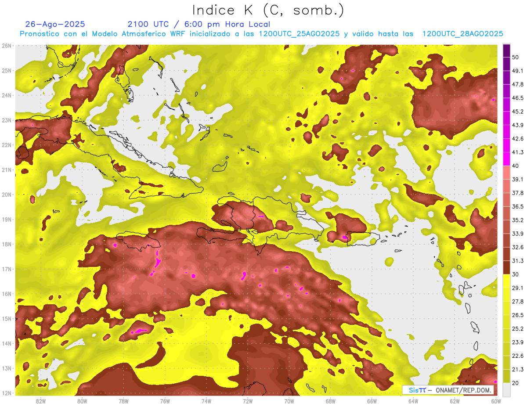
Task: Click the colorbar label '39.1'
Action: point(517,179)
